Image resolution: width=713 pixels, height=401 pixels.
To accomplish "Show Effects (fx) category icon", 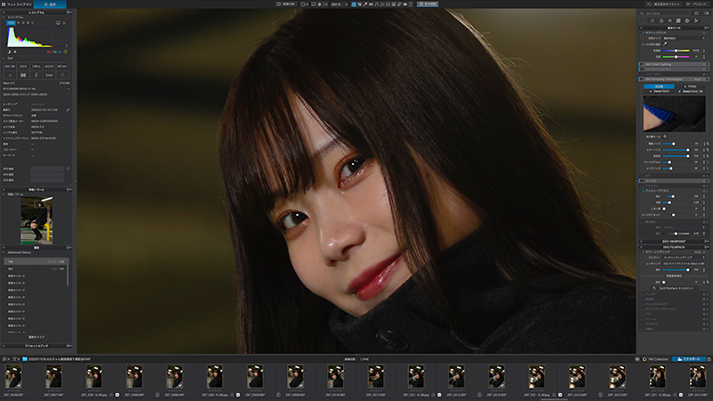I will (x=696, y=20).
